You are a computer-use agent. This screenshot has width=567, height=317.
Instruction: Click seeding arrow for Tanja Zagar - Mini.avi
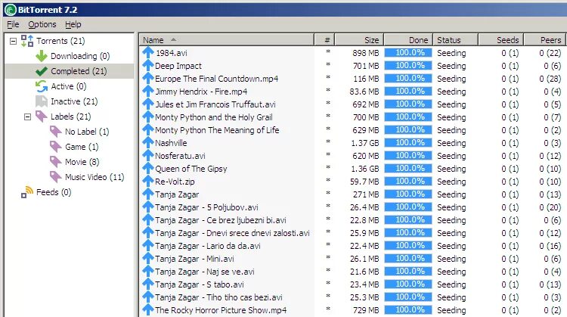tap(148, 259)
